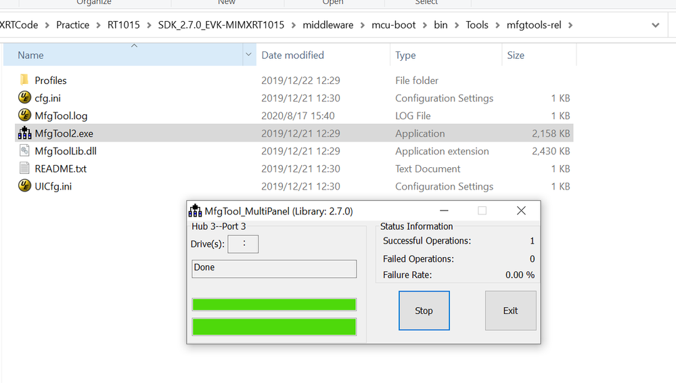Navigate to bin in the address bar
This screenshot has height=383, width=676.
pyautogui.click(x=441, y=25)
